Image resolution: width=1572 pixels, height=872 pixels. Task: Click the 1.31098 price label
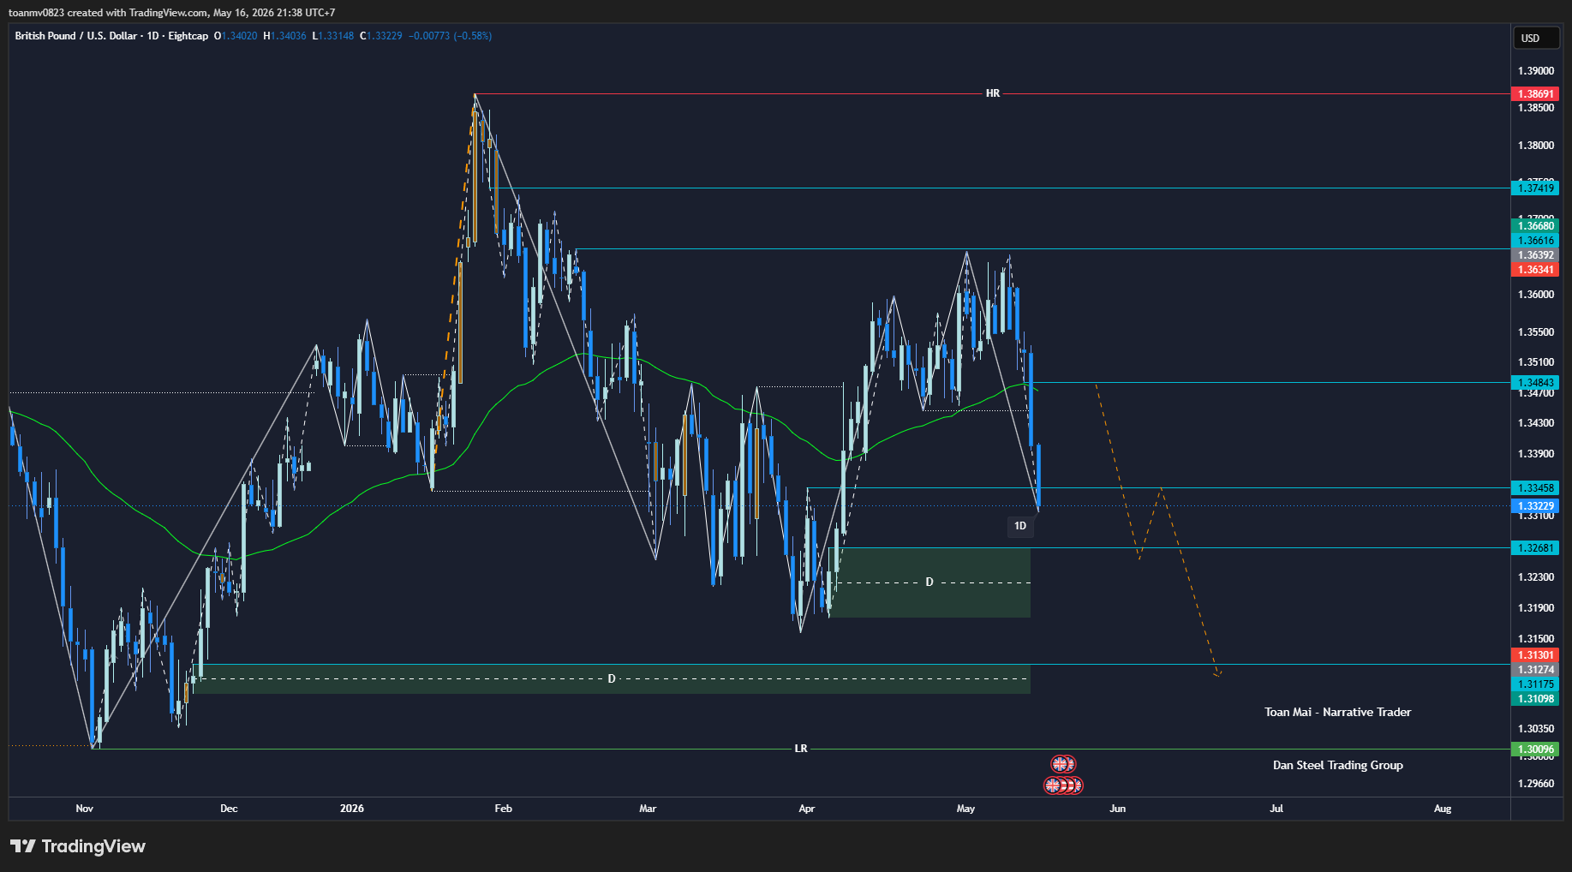pyautogui.click(x=1535, y=699)
